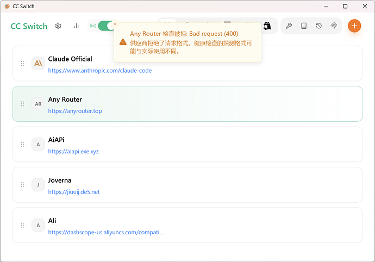Add a new provider with the orange plus button
375x262 pixels.
click(354, 26)
